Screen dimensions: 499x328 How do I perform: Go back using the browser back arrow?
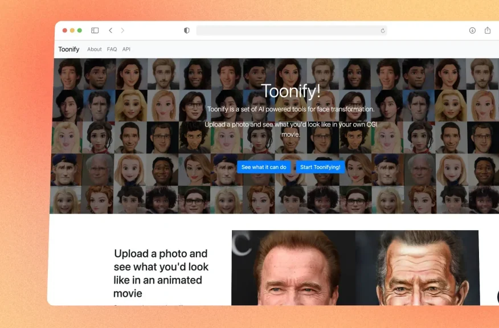[x=111, y=31]
